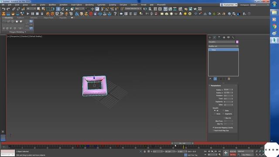This screenshot has width=279, height=157.
Task: Open the Display tab in command panel
Action: pyautogui.click(x=228, y=38)
